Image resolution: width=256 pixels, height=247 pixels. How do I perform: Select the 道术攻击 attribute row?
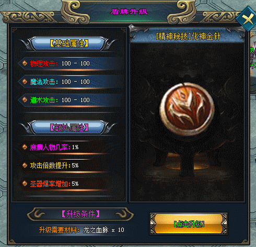tap(69, 100)
